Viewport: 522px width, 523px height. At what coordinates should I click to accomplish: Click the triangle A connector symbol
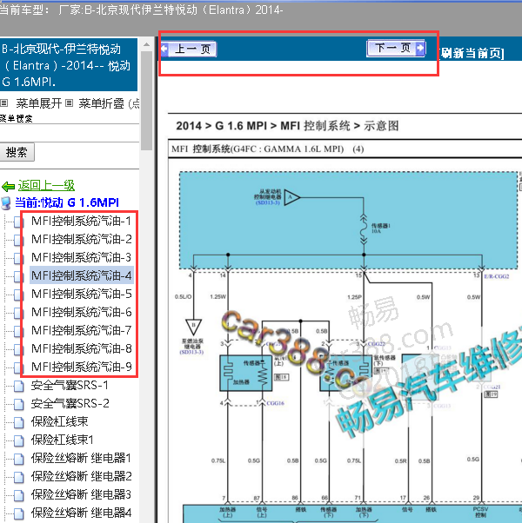coord(291,197)
